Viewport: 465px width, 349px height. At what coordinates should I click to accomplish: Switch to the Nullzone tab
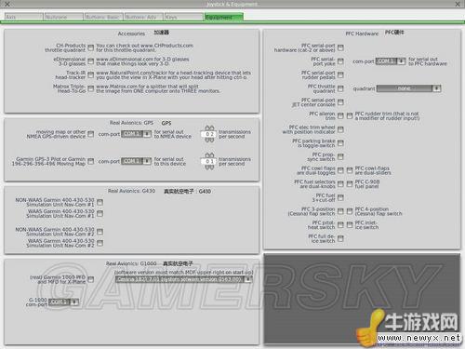63,17
